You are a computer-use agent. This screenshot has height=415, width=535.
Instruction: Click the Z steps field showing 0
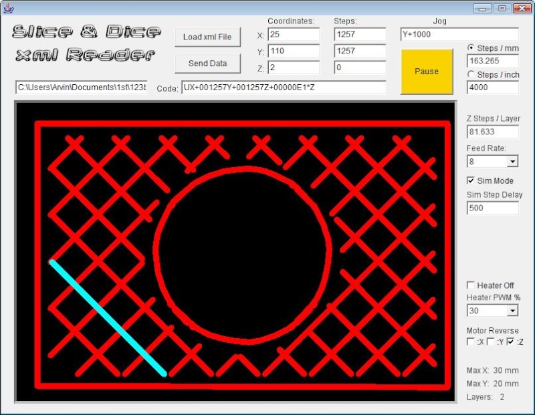(x=360, y=67)
